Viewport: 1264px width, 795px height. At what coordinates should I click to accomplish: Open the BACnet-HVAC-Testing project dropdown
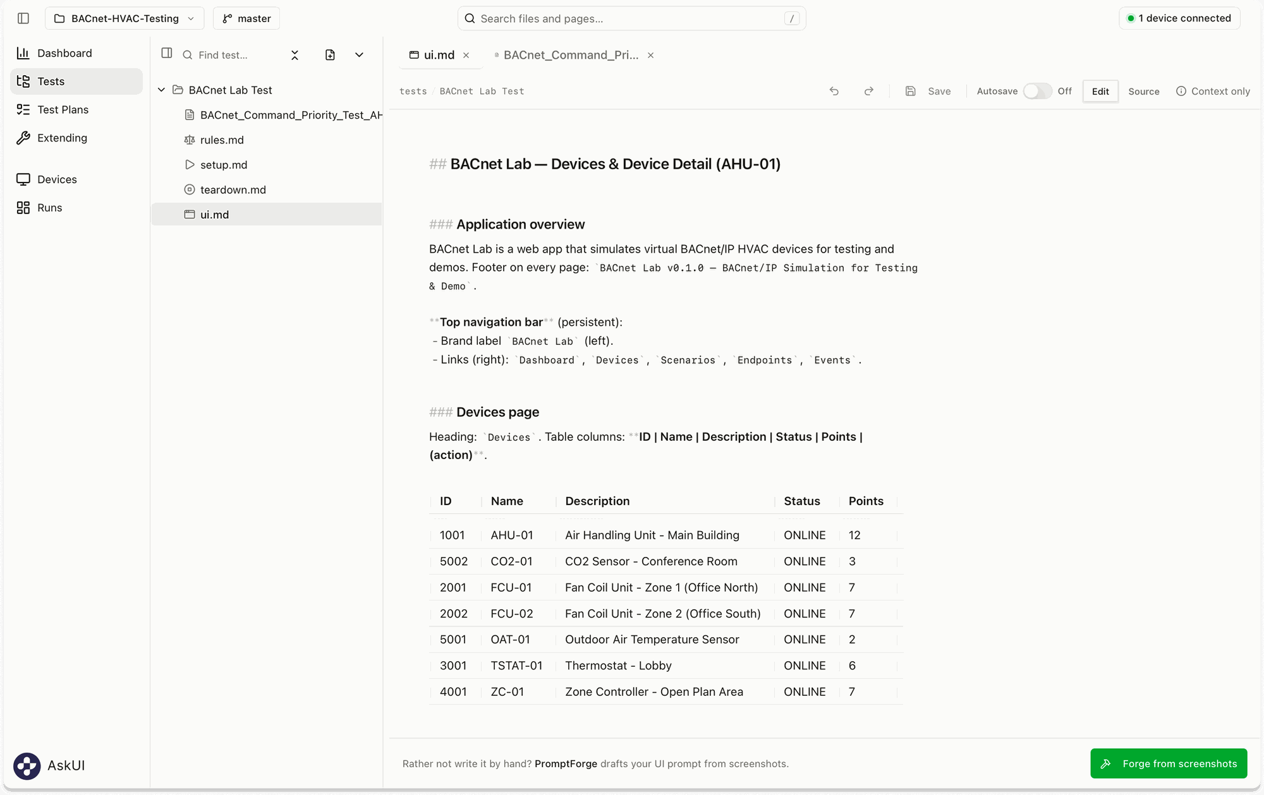(125, 18)
